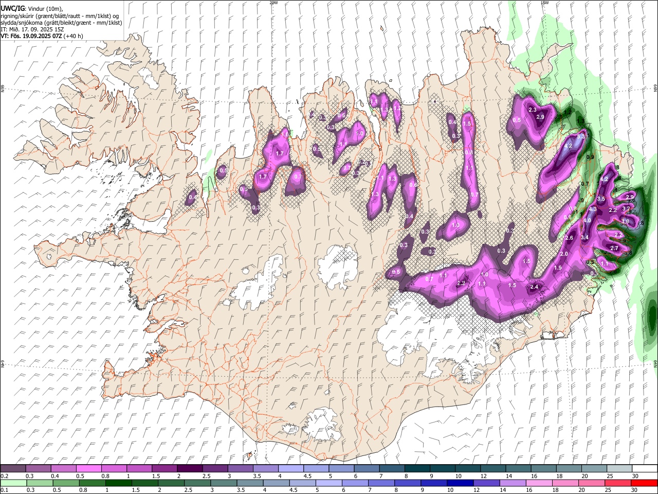Click the 3.4 snowfall value on the map

[x=584, y=237]
